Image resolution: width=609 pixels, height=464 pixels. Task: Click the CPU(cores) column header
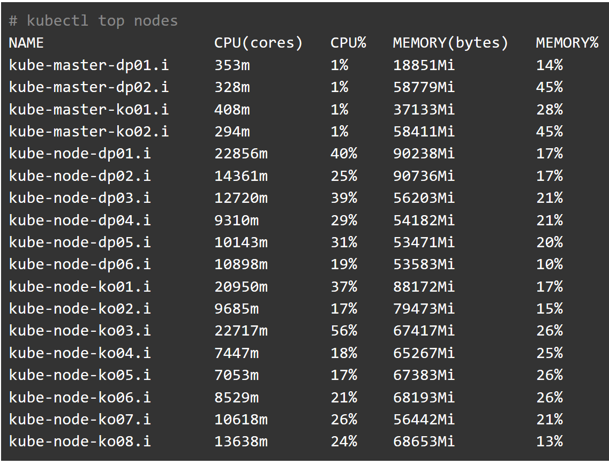tap(258, 43)
